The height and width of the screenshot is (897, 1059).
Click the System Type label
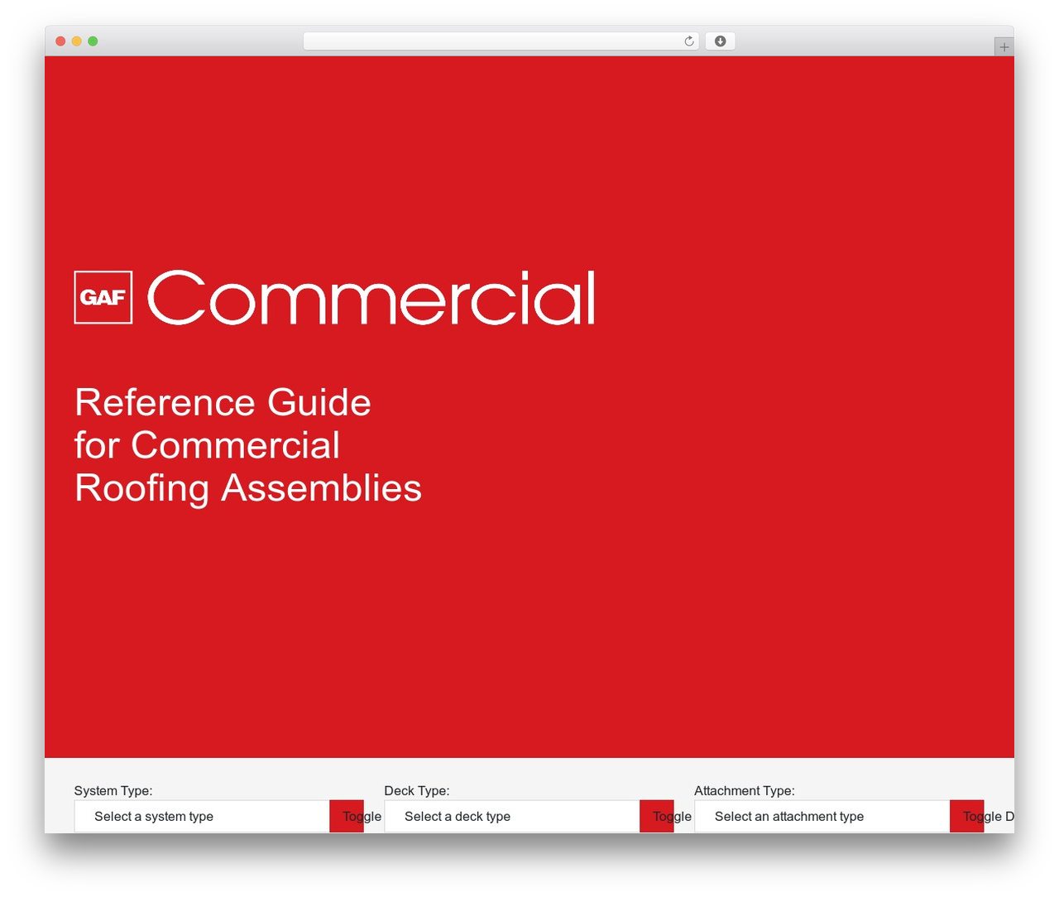click(113, 790)
